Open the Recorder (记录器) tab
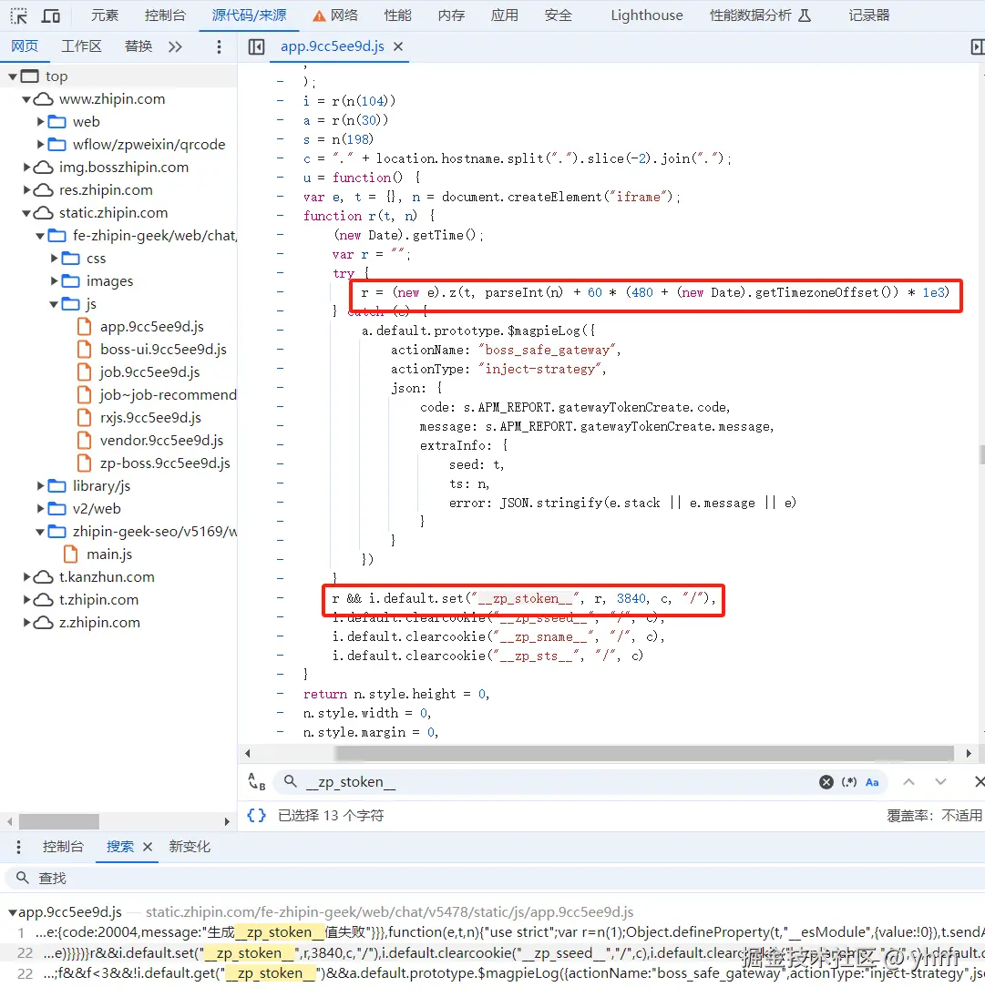 tap(868, 15)
